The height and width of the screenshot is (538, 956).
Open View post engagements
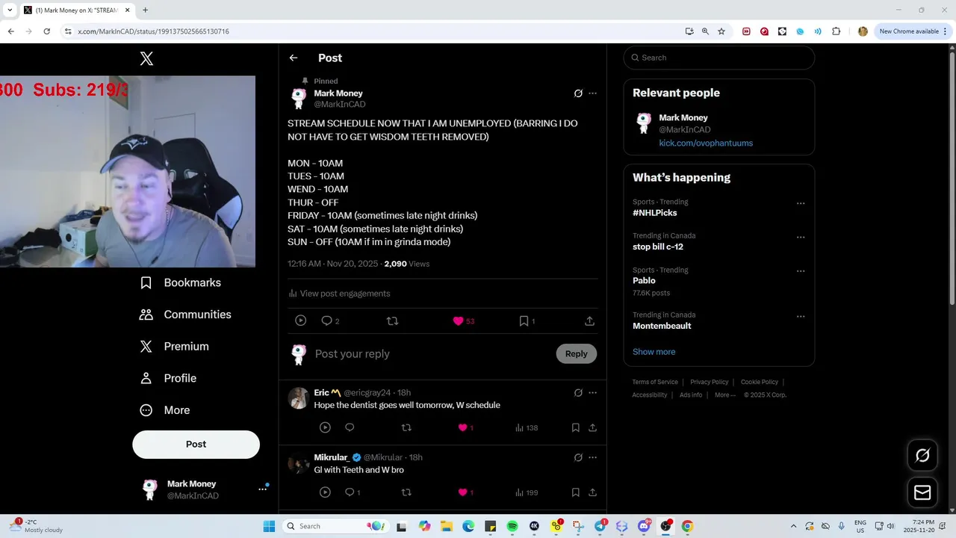pos(339,294)
